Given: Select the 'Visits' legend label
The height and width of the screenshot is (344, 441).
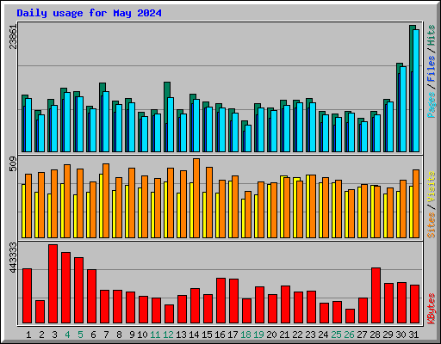Looking at the screenshot, I should (431, 187).
